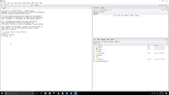Click the RStudio taskbar icon
The image size is (169, 95).
coord(76,93)
